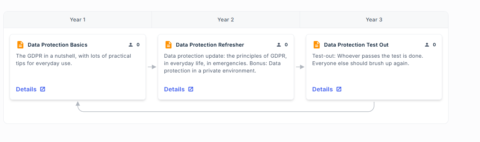Select the Year 1 column header
Screen dimensions: 480x142
coord(78,20)
